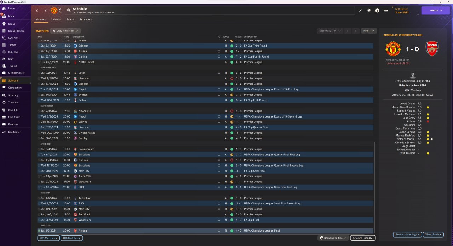Open the help question mark icon
Screen dimensions: 453x246
point(377,11)
